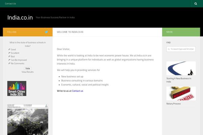Open the Smart Cities India 2015 badge

pos(17,88)
